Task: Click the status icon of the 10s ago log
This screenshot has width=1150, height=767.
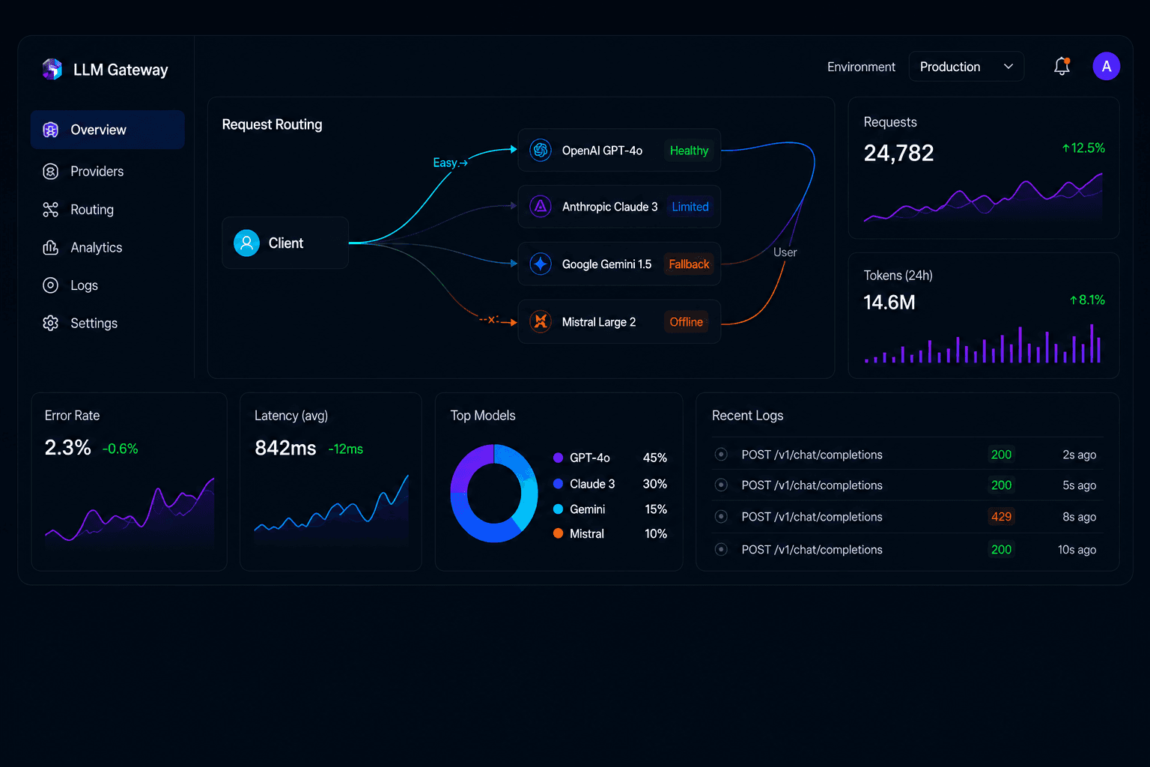Action: tap(721, 549)
